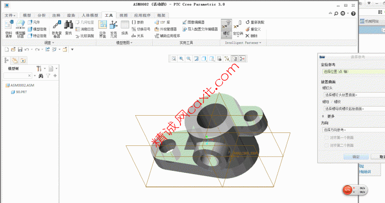Open the 关系 relations tool
This screenshot has width=385, height=203.
tap(138, 36)
